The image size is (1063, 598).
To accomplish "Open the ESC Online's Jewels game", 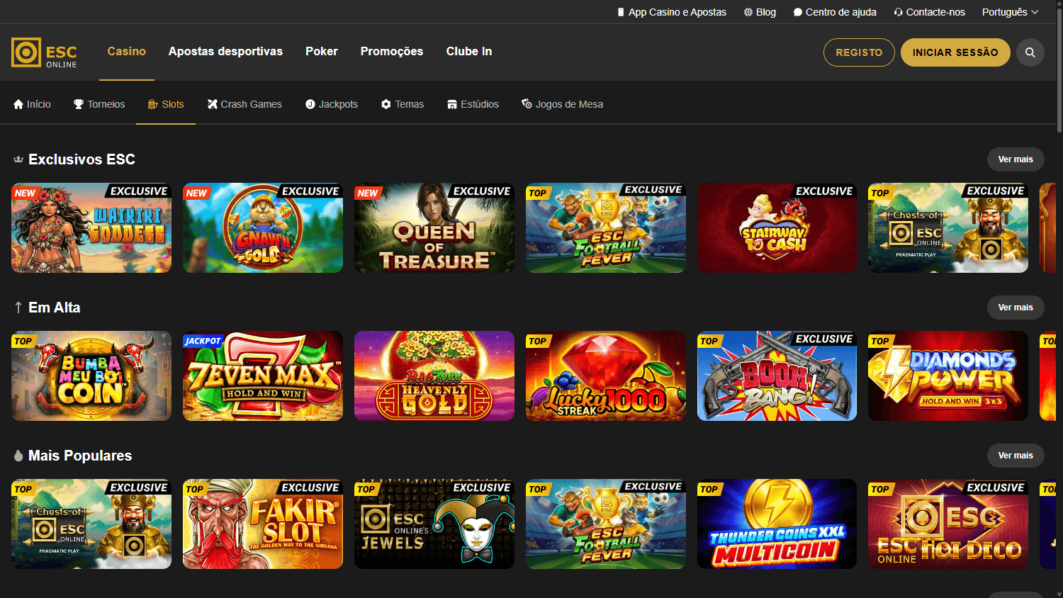I will click(x=434, y=524).
